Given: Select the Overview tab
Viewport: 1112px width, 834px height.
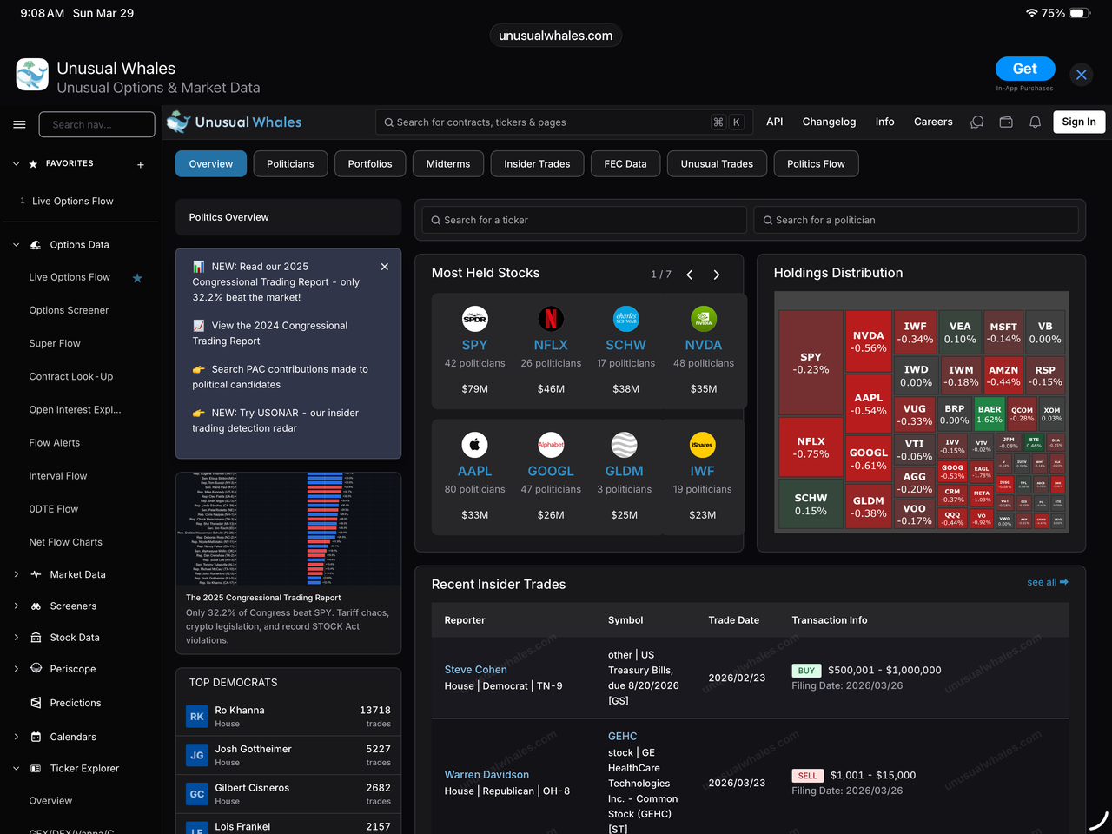Looking at the screenshot, I should (211, 164).
